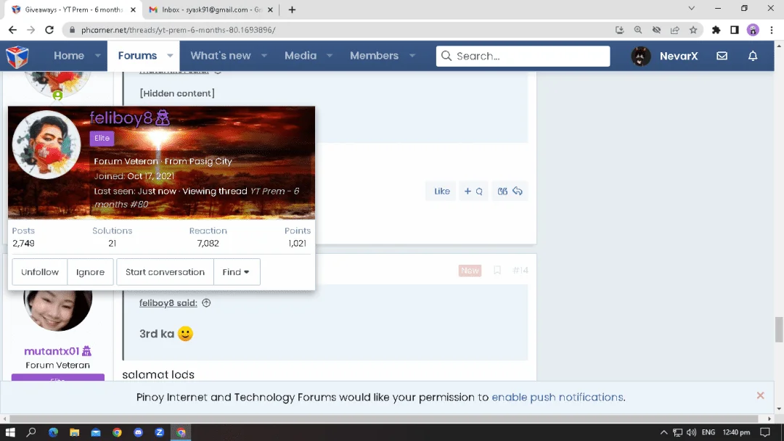The image size is (784, 441).
Task: Click the phcorner site logo
Action: click(x=17, y=56)
